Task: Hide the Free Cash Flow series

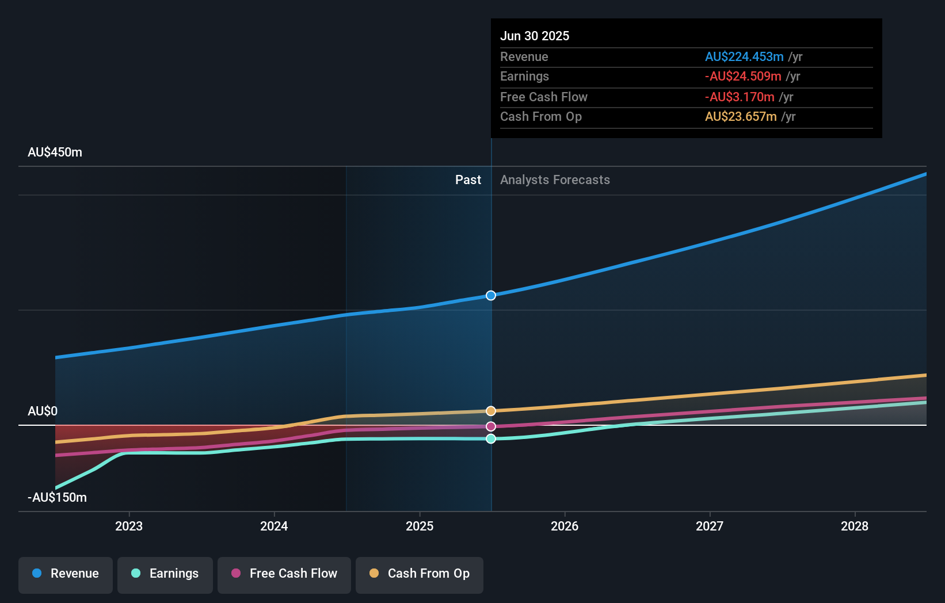Action: pyautogui.click(x=284, y=574)
